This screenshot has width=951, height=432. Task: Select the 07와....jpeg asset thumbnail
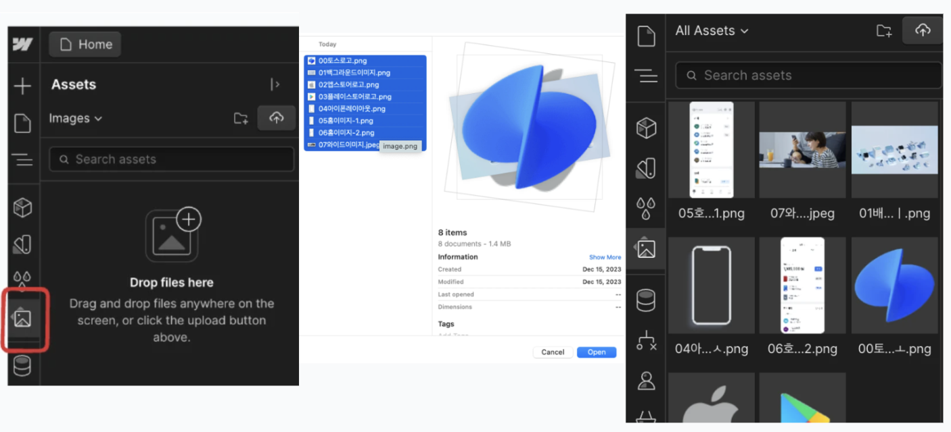(802, 150)
